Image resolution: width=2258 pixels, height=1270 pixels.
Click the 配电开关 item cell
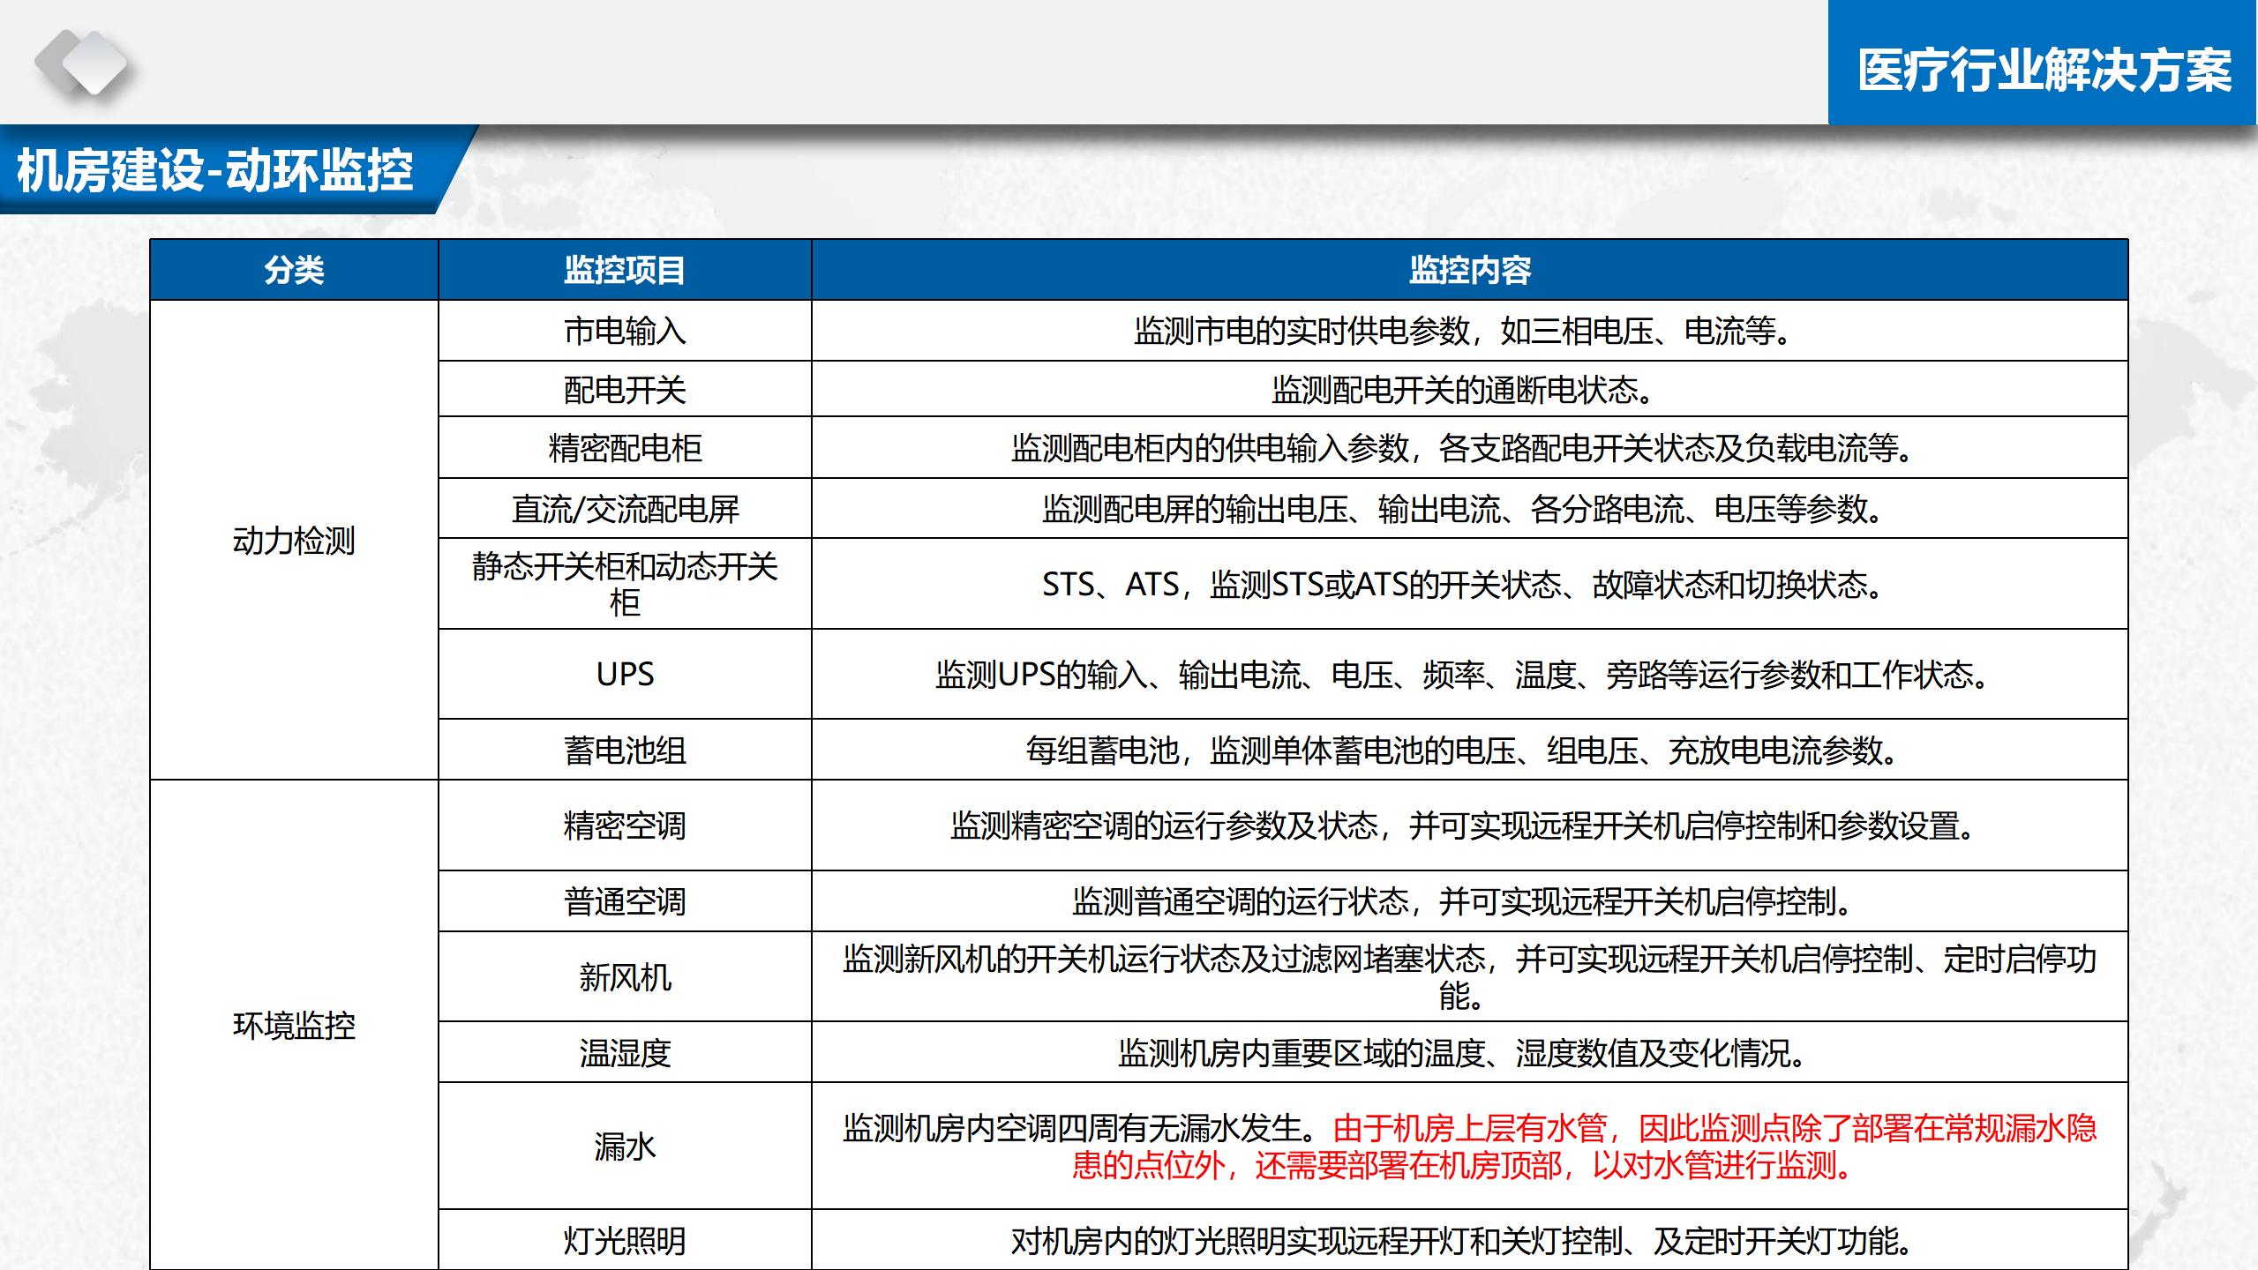tap(625, 390)
